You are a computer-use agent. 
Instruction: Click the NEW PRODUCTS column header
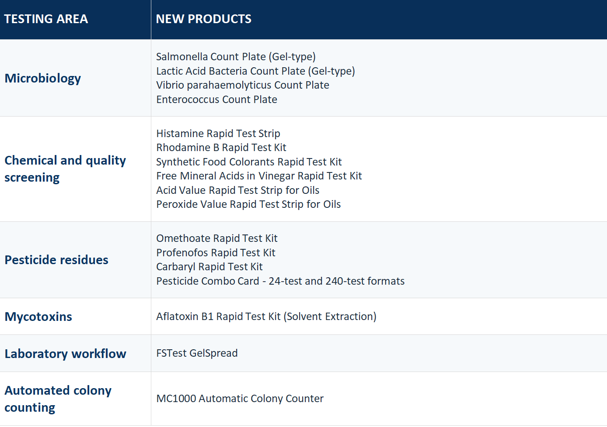tap(203, 19)
